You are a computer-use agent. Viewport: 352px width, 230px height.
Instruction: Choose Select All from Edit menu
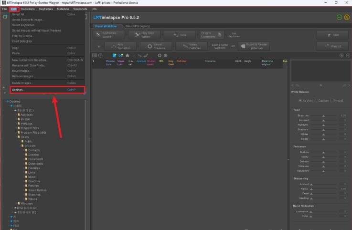point(47,14)
